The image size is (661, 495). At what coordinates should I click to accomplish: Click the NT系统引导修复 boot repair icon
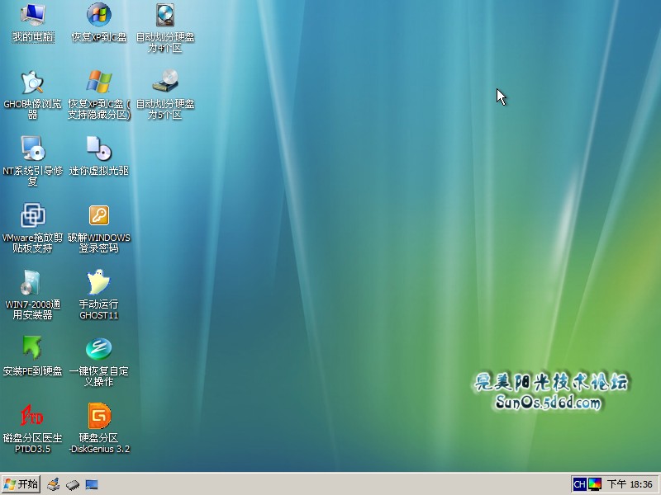click(x=33, y=148)
